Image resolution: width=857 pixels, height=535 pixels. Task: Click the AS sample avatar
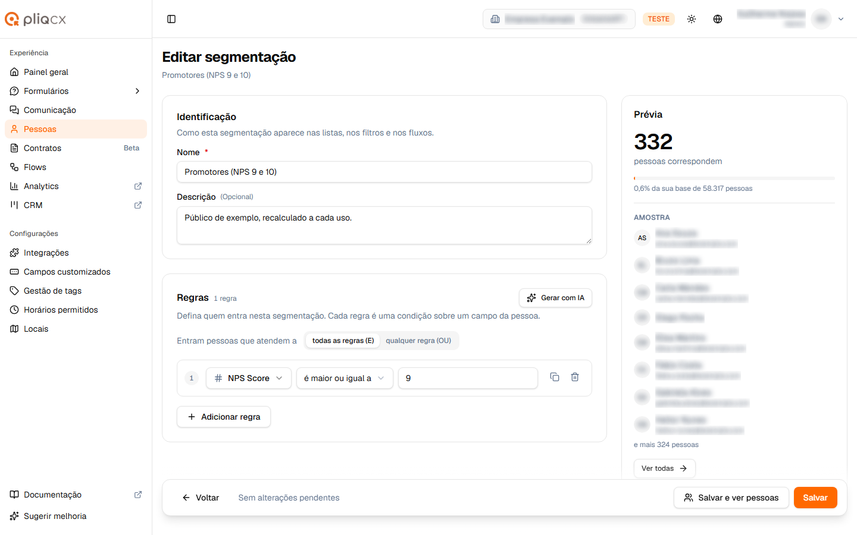pyautogui.click(x=642, y=238)
